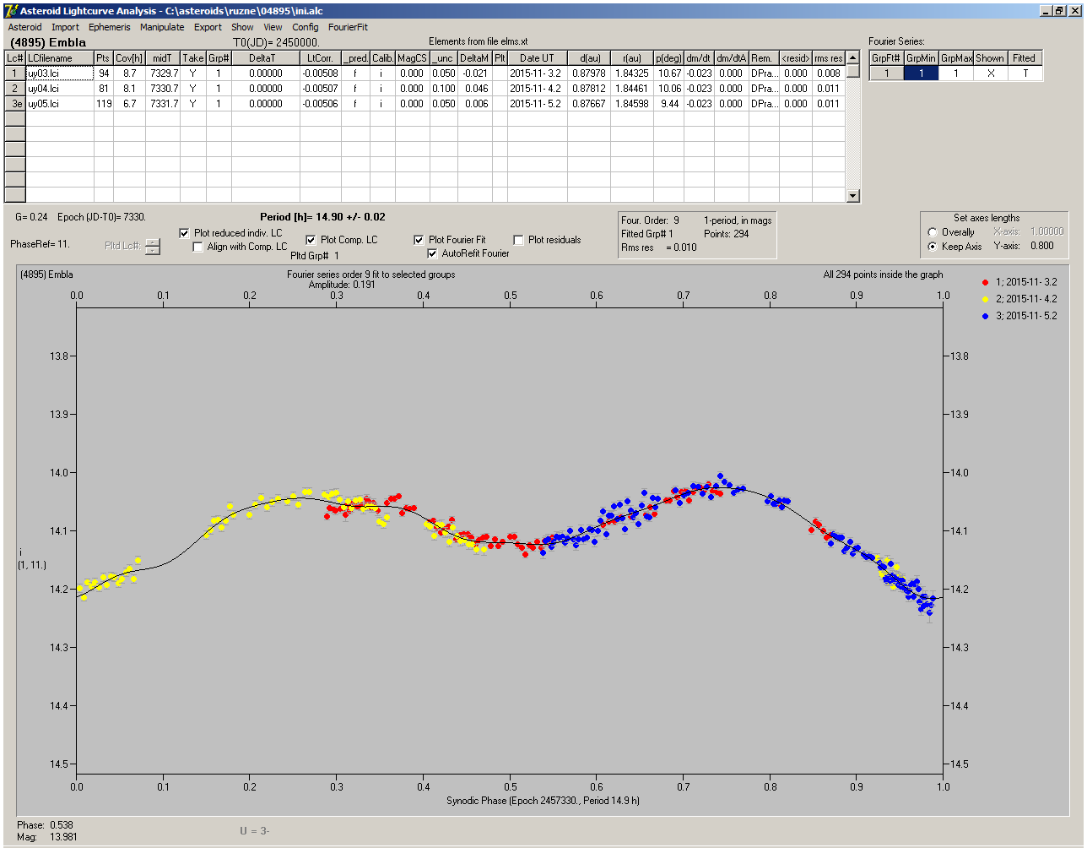Click the blue legend dot for 2015-11-5.2
1087x848 pixels.
click(986, 316)
